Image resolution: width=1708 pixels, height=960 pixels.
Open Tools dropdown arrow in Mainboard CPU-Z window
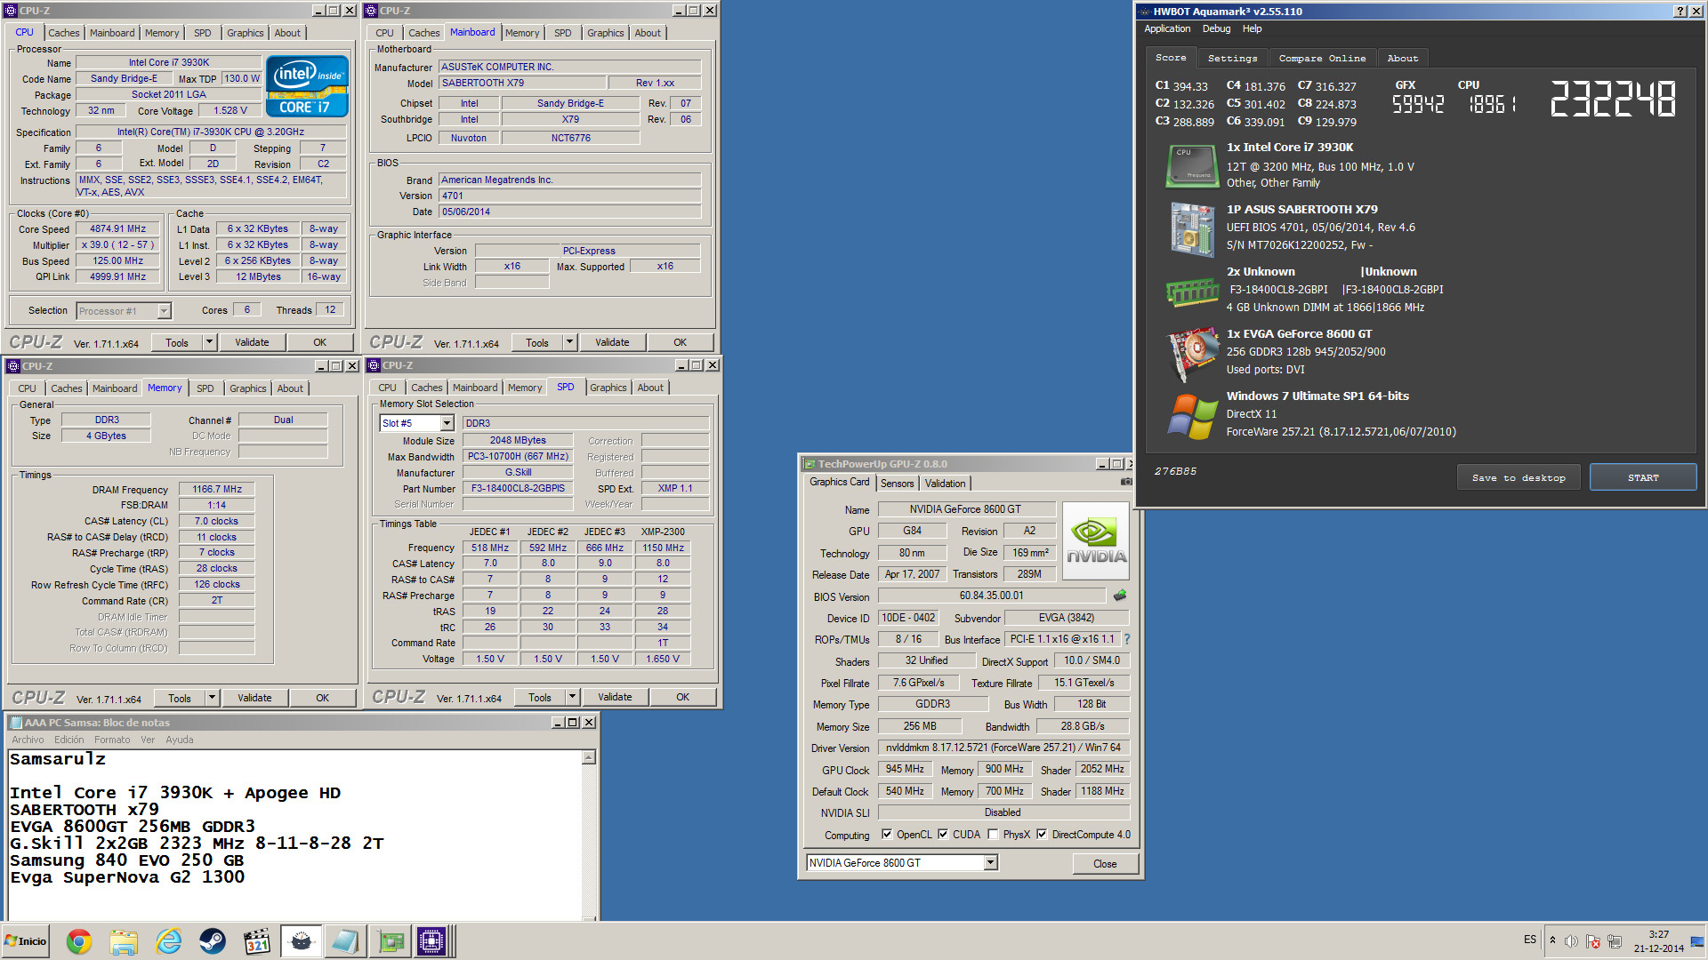tap(570, 342)
